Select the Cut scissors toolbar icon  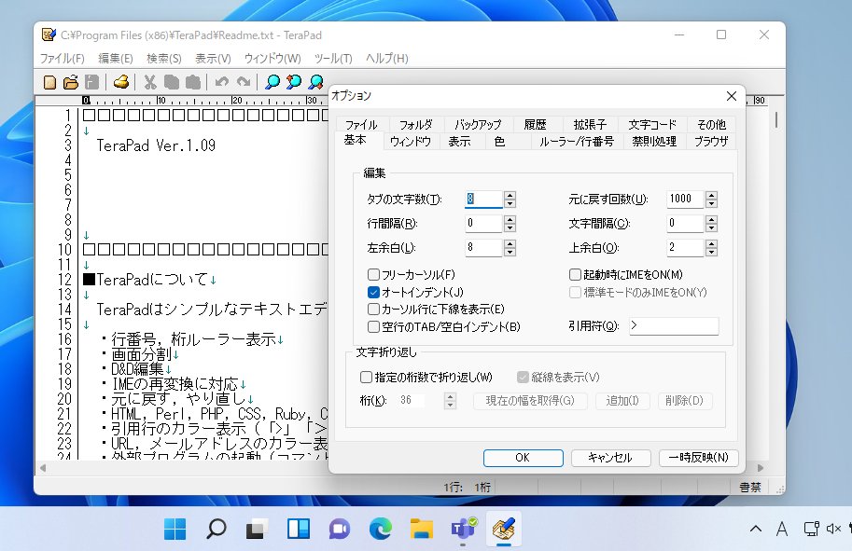149,82
